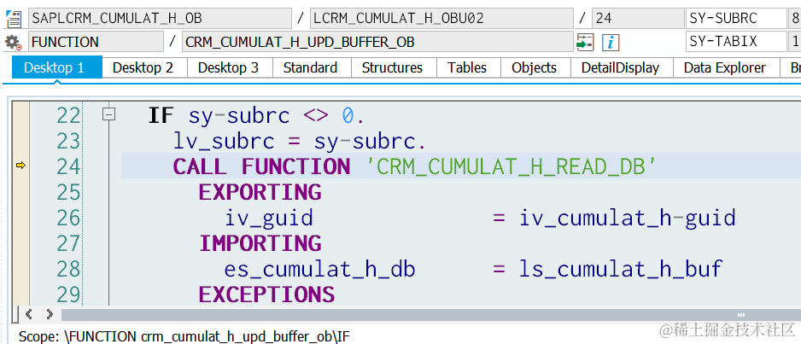801x344 pixels.
Task: Click the blue information icon
Action: pyautogui.click(x=611, y=42)
